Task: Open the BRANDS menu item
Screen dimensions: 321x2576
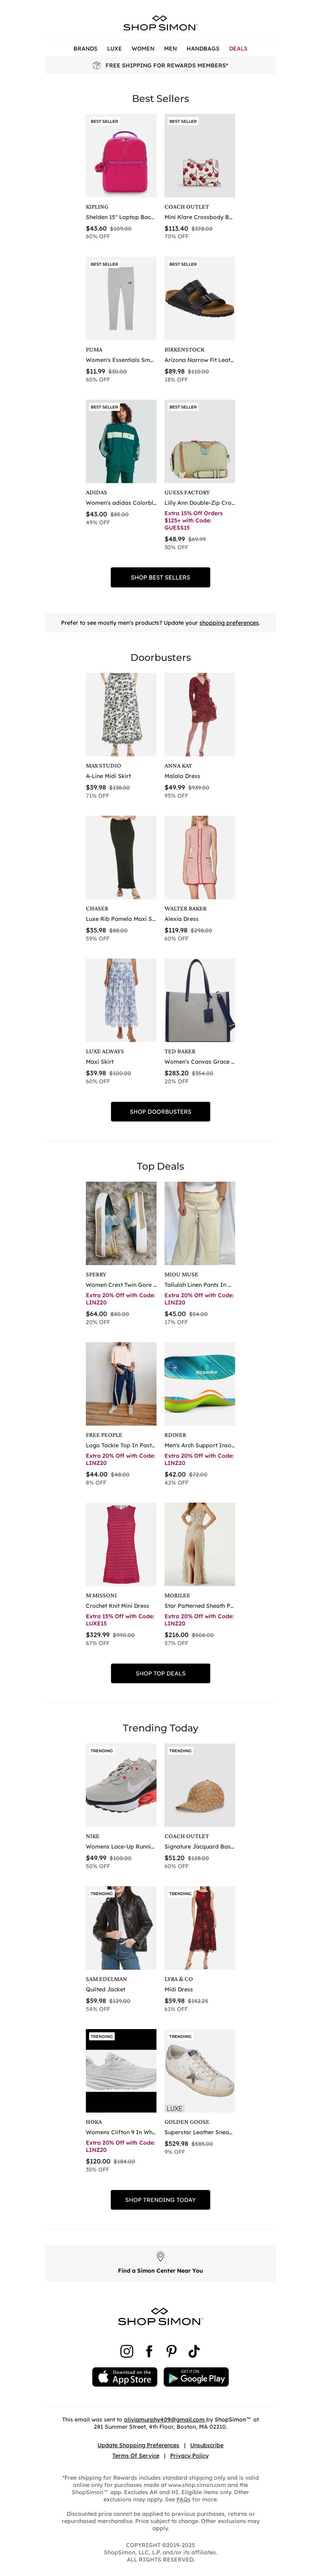Action: (x=85, y=48)
